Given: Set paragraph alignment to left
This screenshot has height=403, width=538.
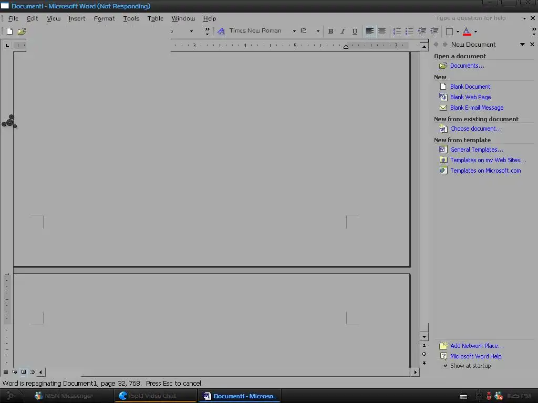Looking at the screenshot, I should point(369,31).
